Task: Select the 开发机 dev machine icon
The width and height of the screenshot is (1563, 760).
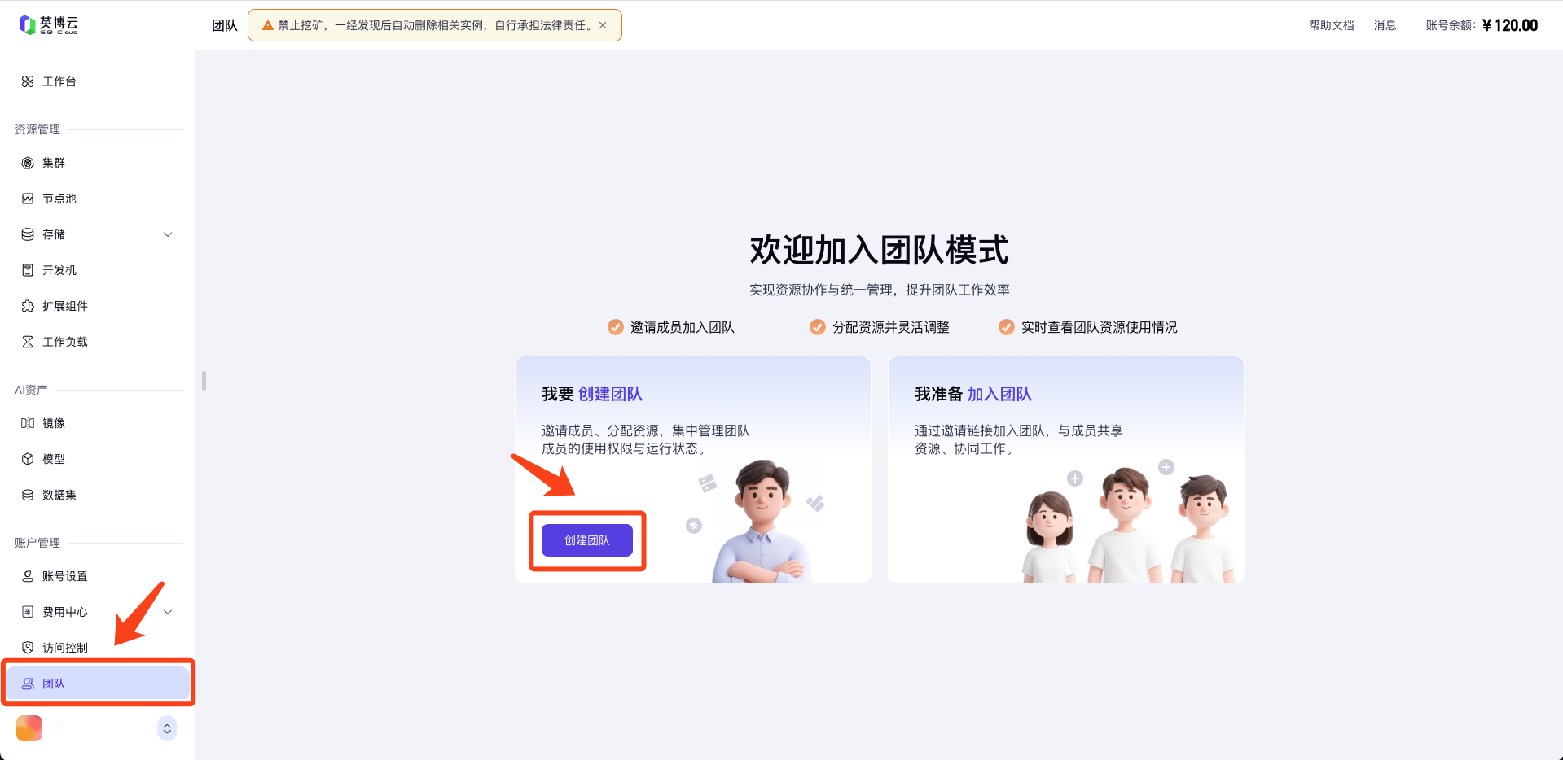Action: tap(28, 270)
